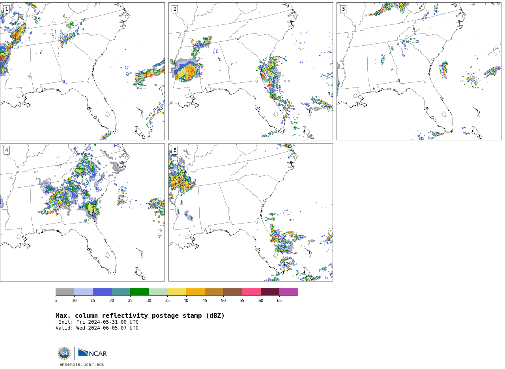Viewport: 505px width, 369px height.
Task: Select the purple 65+ dBZ swatch
Action: coord(288,292)
